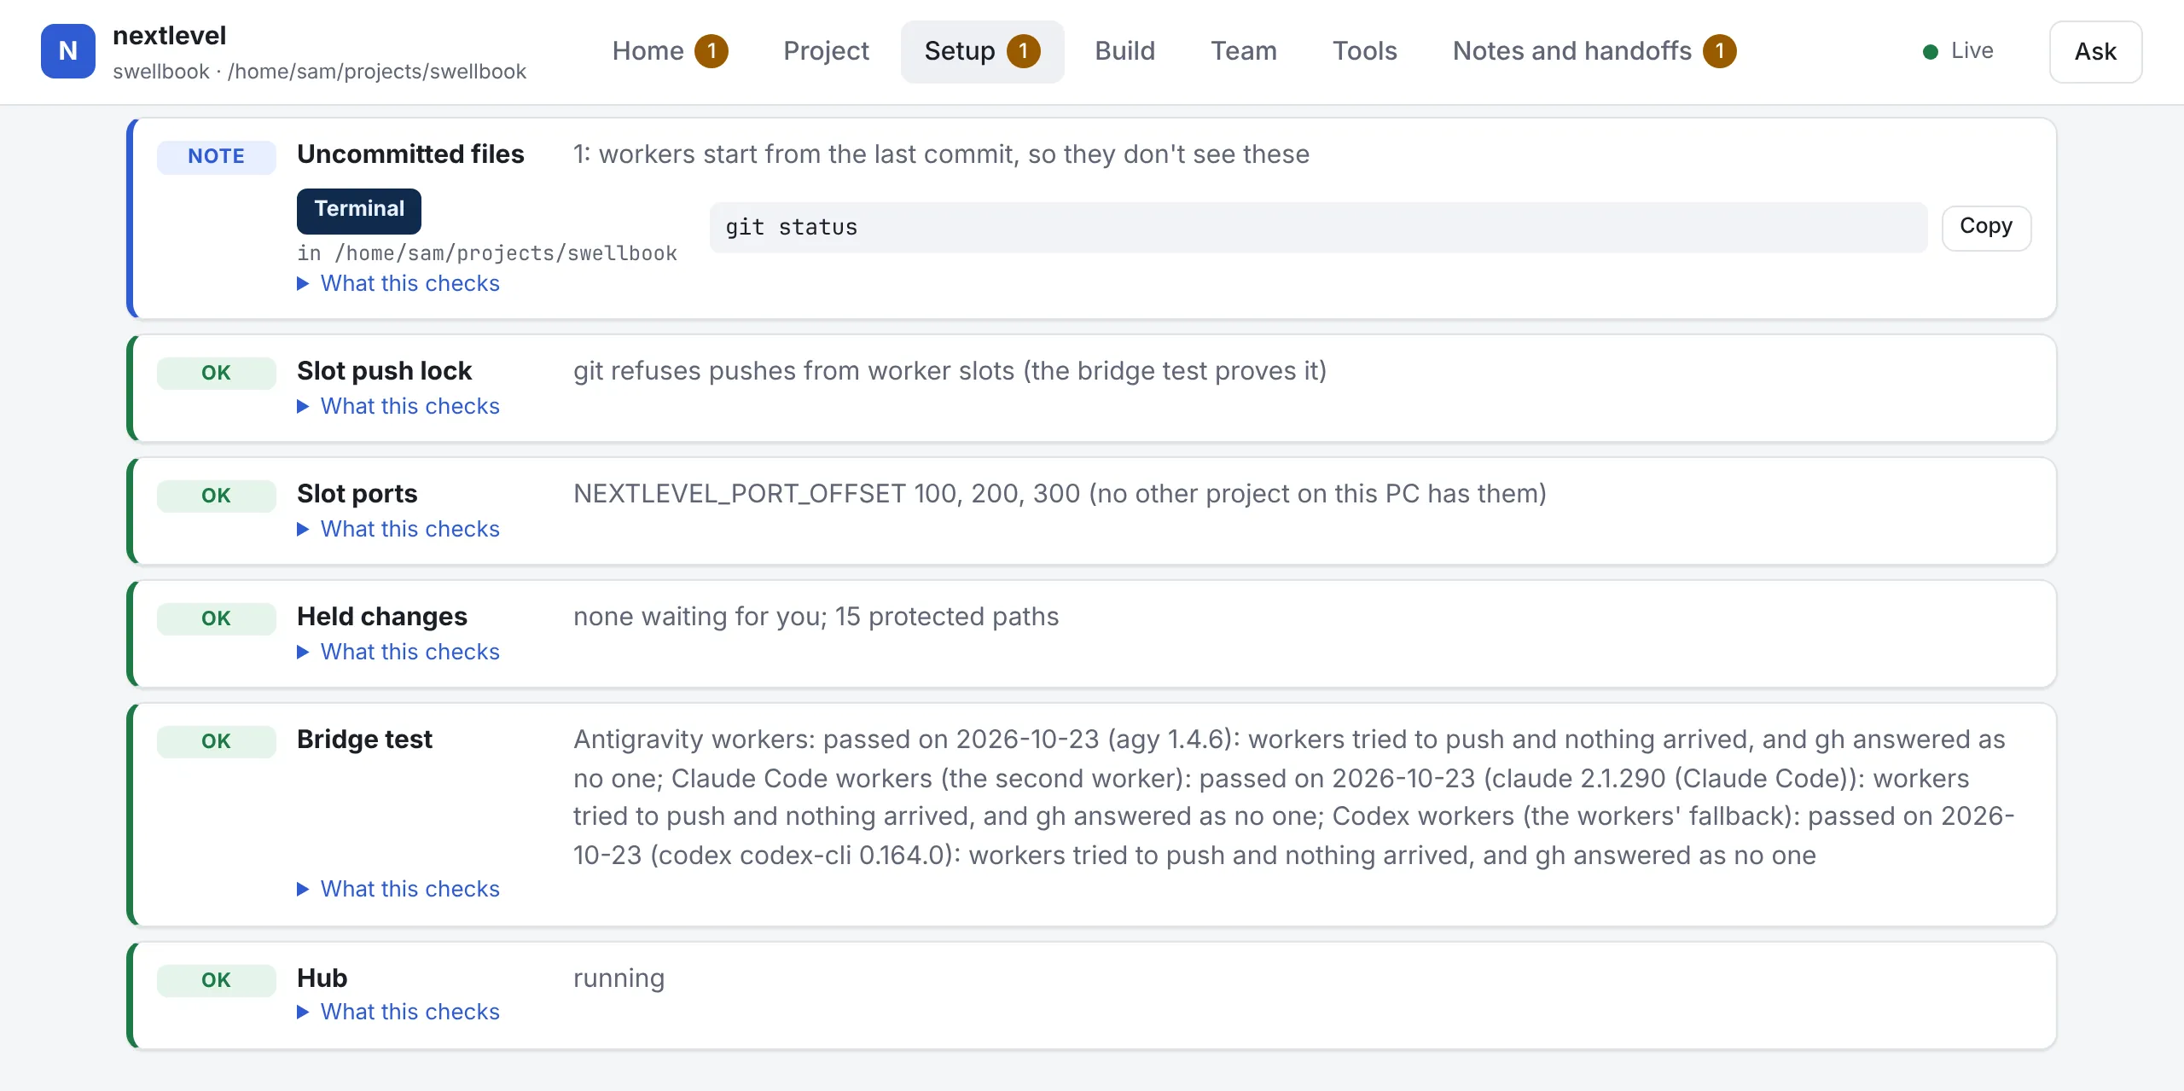2184x1091 pixels.
Task: Click the nextlevel N logo icon
Action: pyautogui.click(x=68, y=51)
